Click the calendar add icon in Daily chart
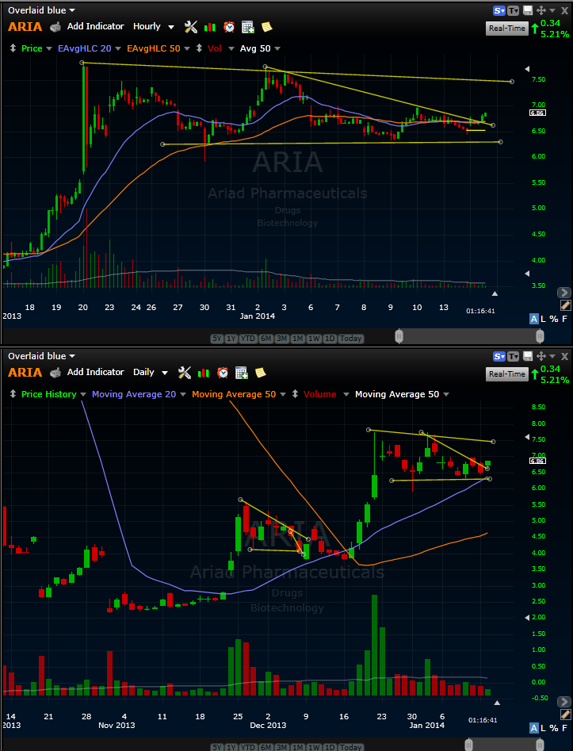This screenshot has height=751, width=573. (x=242, y=373)
